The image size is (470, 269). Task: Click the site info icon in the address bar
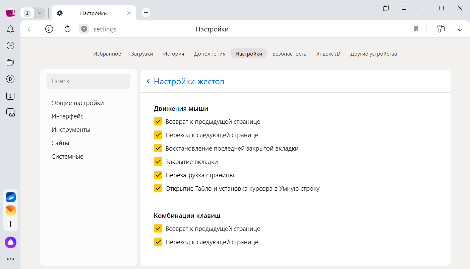pos(84,29)
